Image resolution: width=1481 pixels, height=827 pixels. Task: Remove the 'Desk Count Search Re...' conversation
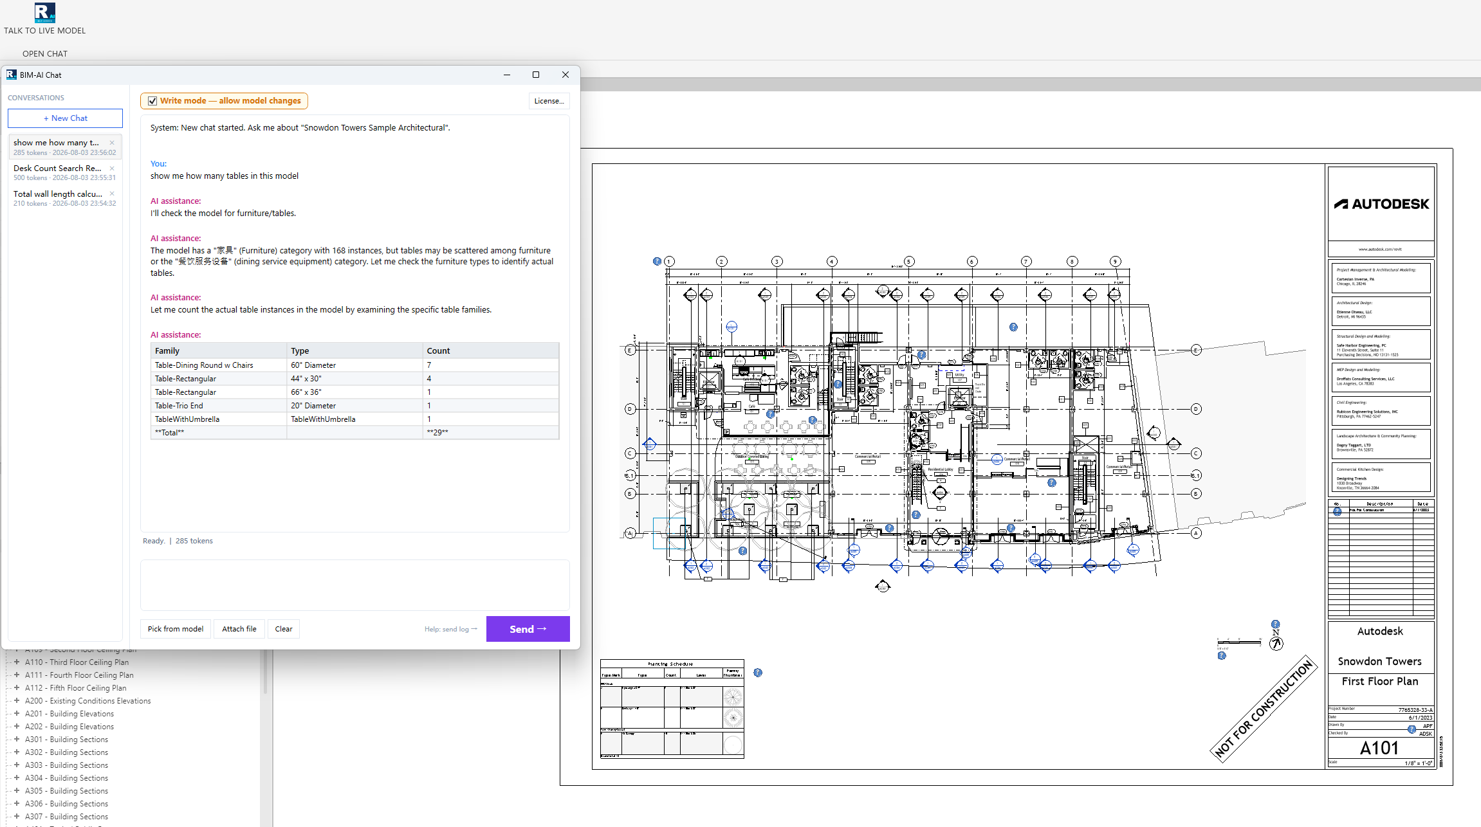[x=112, y=168]
